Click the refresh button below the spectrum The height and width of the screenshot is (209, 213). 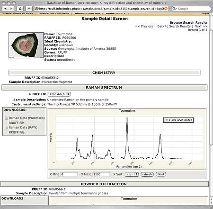coord(147,174)
